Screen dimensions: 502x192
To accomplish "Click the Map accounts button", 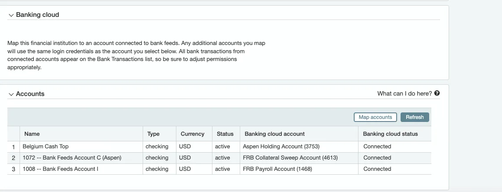I will tap(375, 117).
